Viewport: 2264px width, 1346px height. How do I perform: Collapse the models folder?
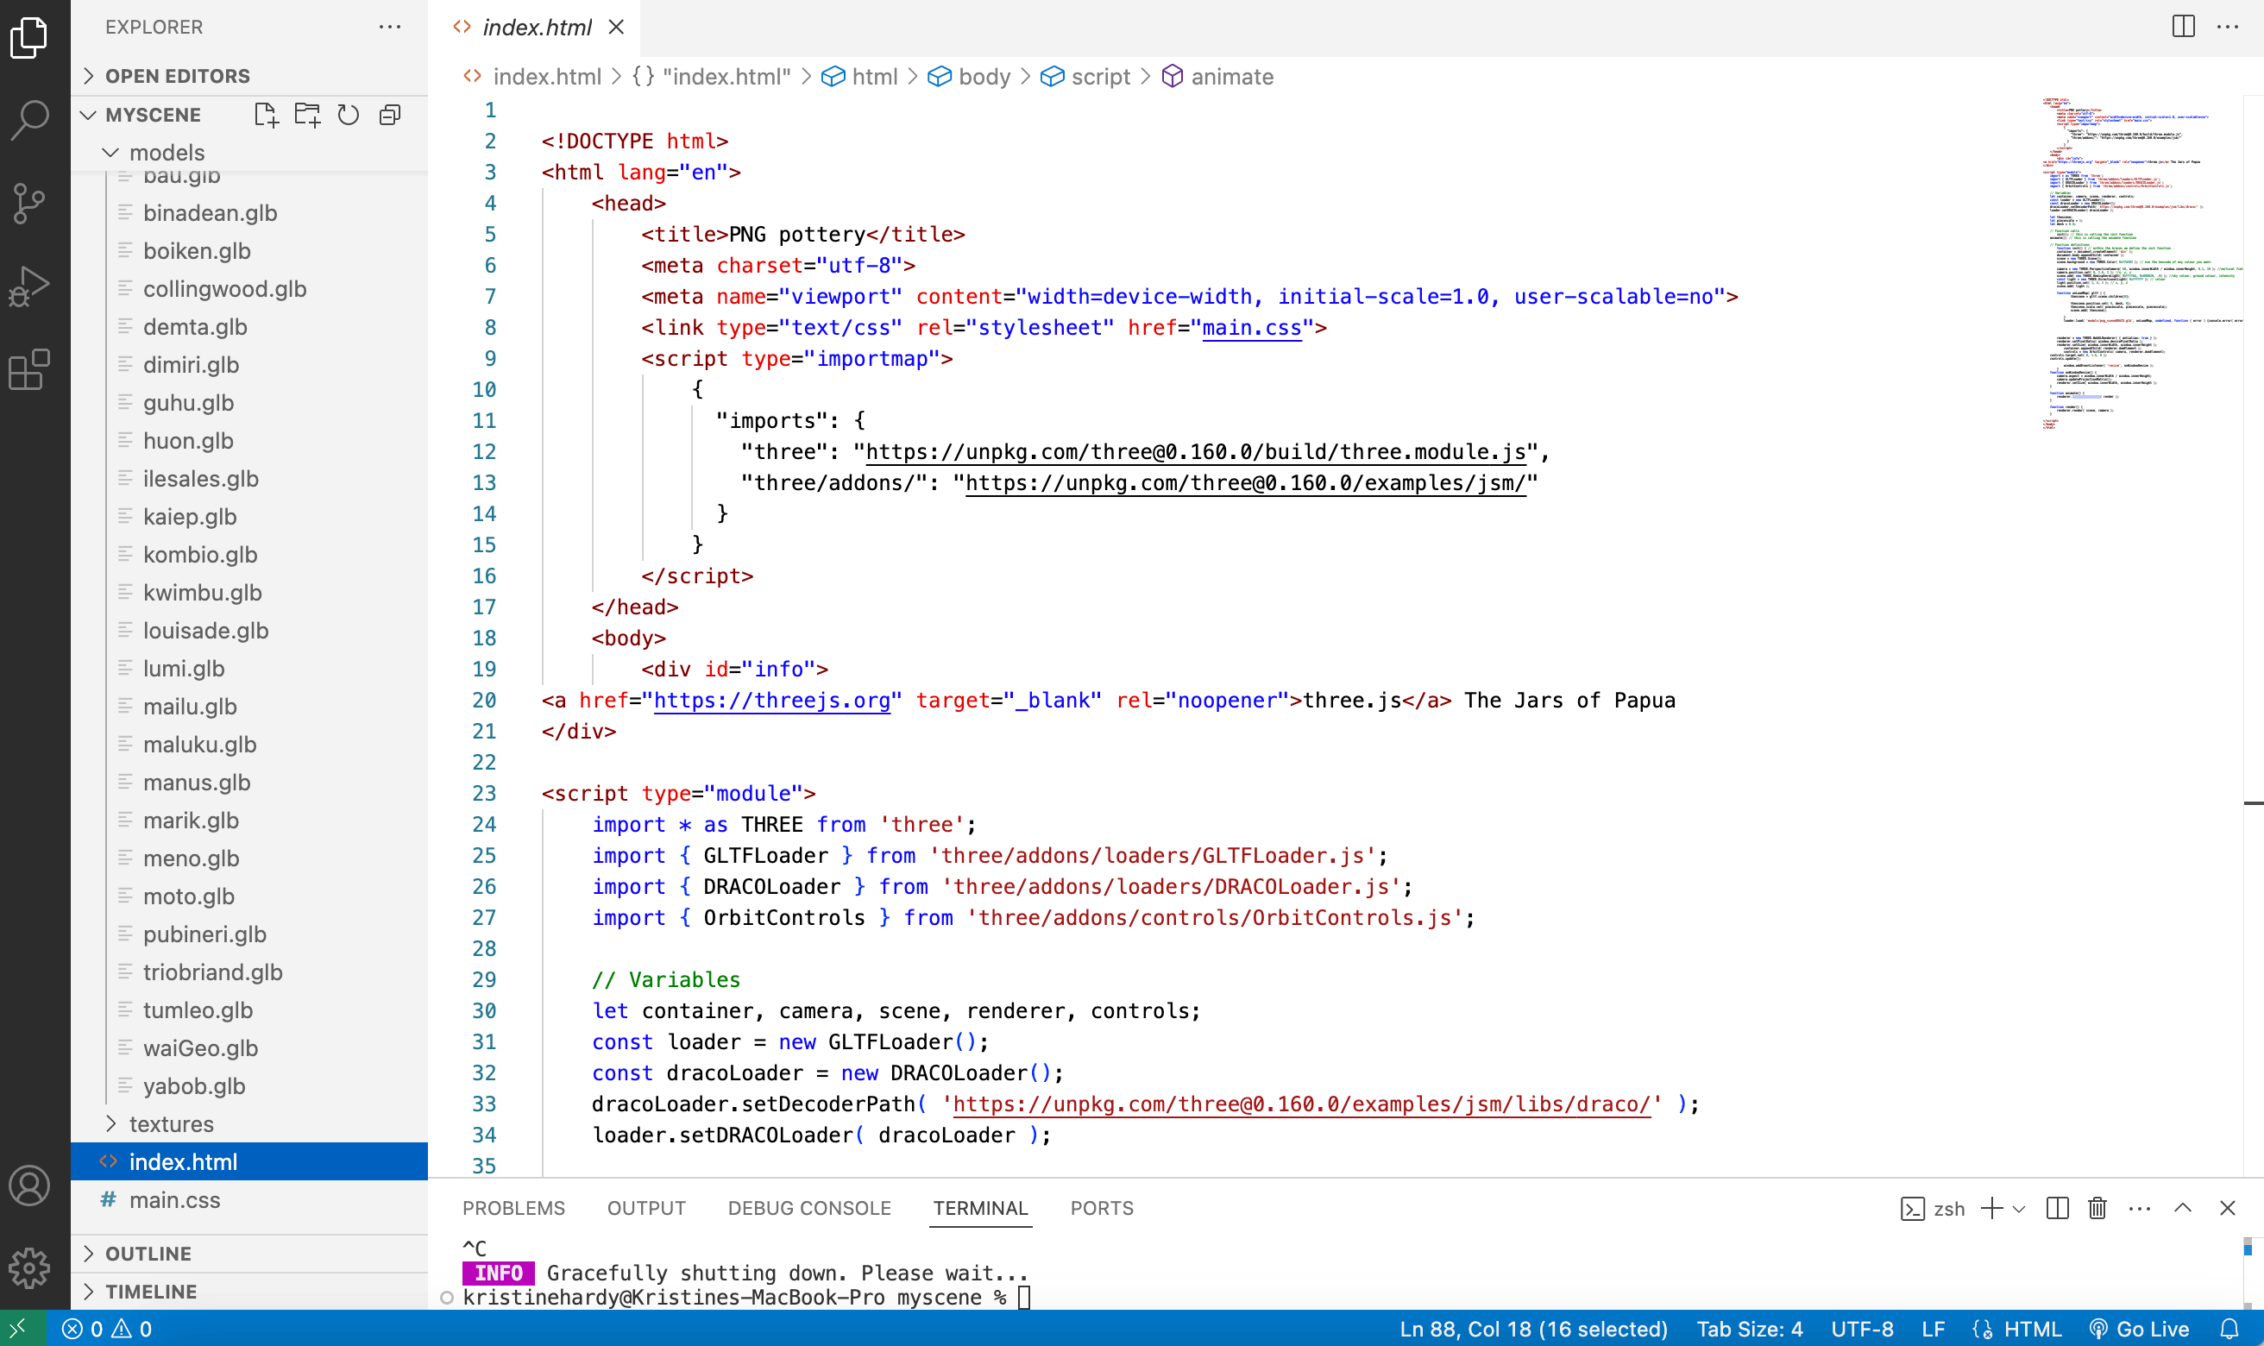click(x=249, y=153)
